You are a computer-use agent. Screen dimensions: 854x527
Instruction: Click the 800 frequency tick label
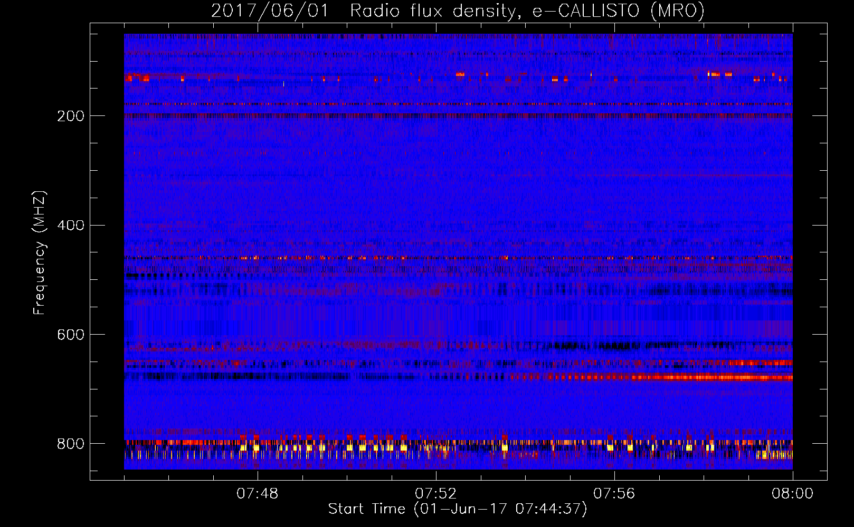70,444
